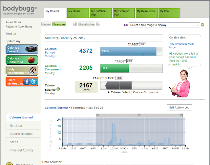The height and width of the screenshot is (165, 210).
Task: Open Body Measurements scale button
Action: 22,71
